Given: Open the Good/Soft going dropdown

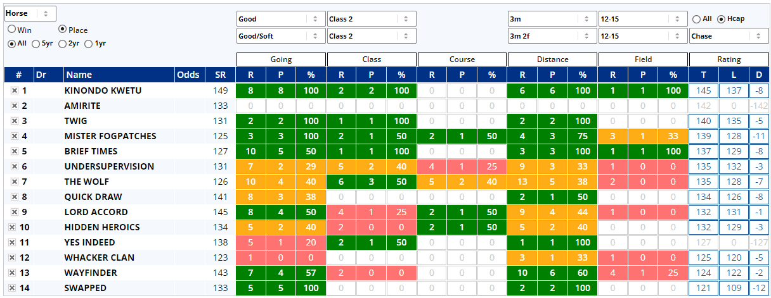Looking at the screenshot, I should point(281,36).
